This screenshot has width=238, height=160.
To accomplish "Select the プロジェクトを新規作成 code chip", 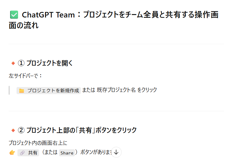I will click(x=49, y=90).
